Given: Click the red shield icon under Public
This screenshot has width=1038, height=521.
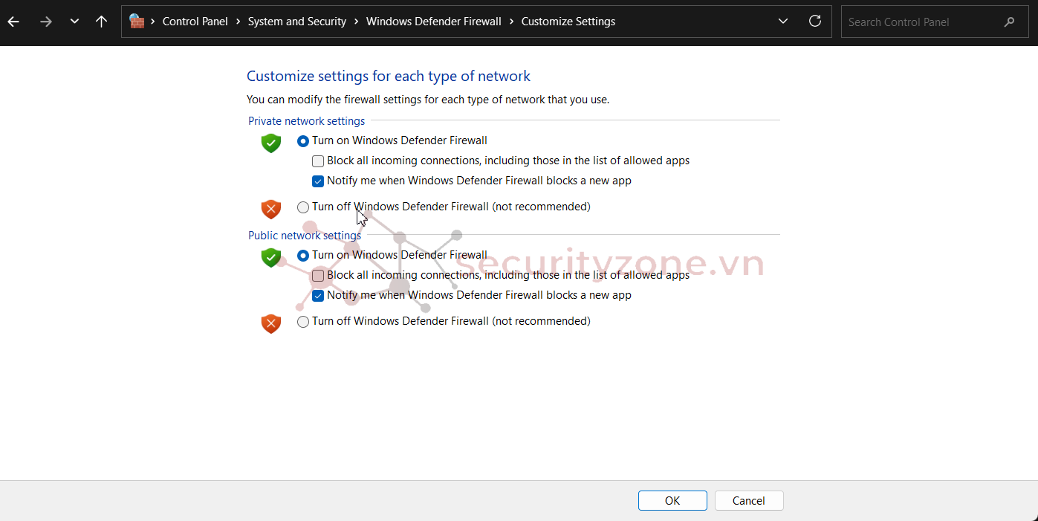Looking at the screenshot, I should pyautogui.click(x=271, y=323).
